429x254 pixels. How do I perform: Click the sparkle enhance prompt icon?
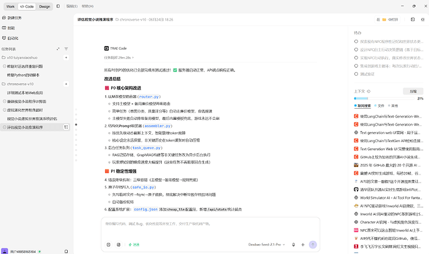[x=303, y=245]
